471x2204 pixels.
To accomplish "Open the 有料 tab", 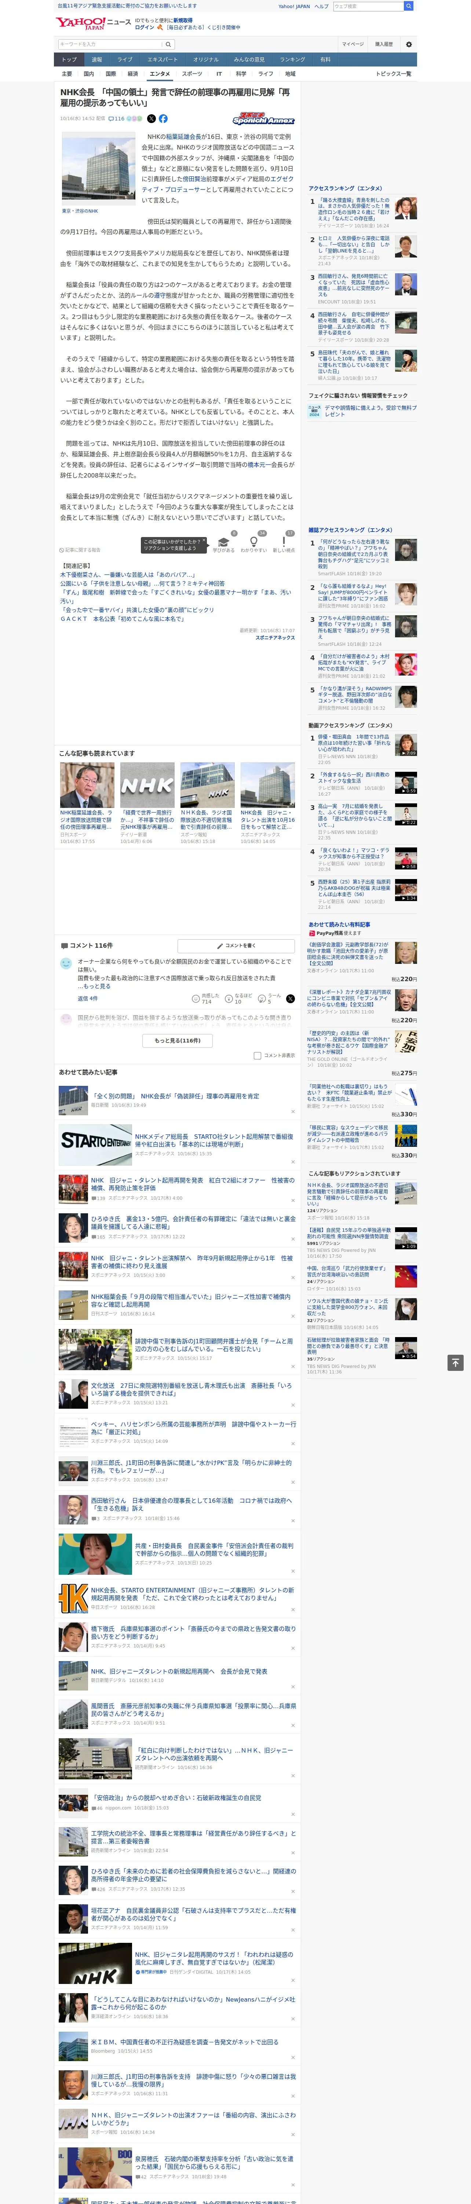I will pyautogui.click(x=325, y=60).
